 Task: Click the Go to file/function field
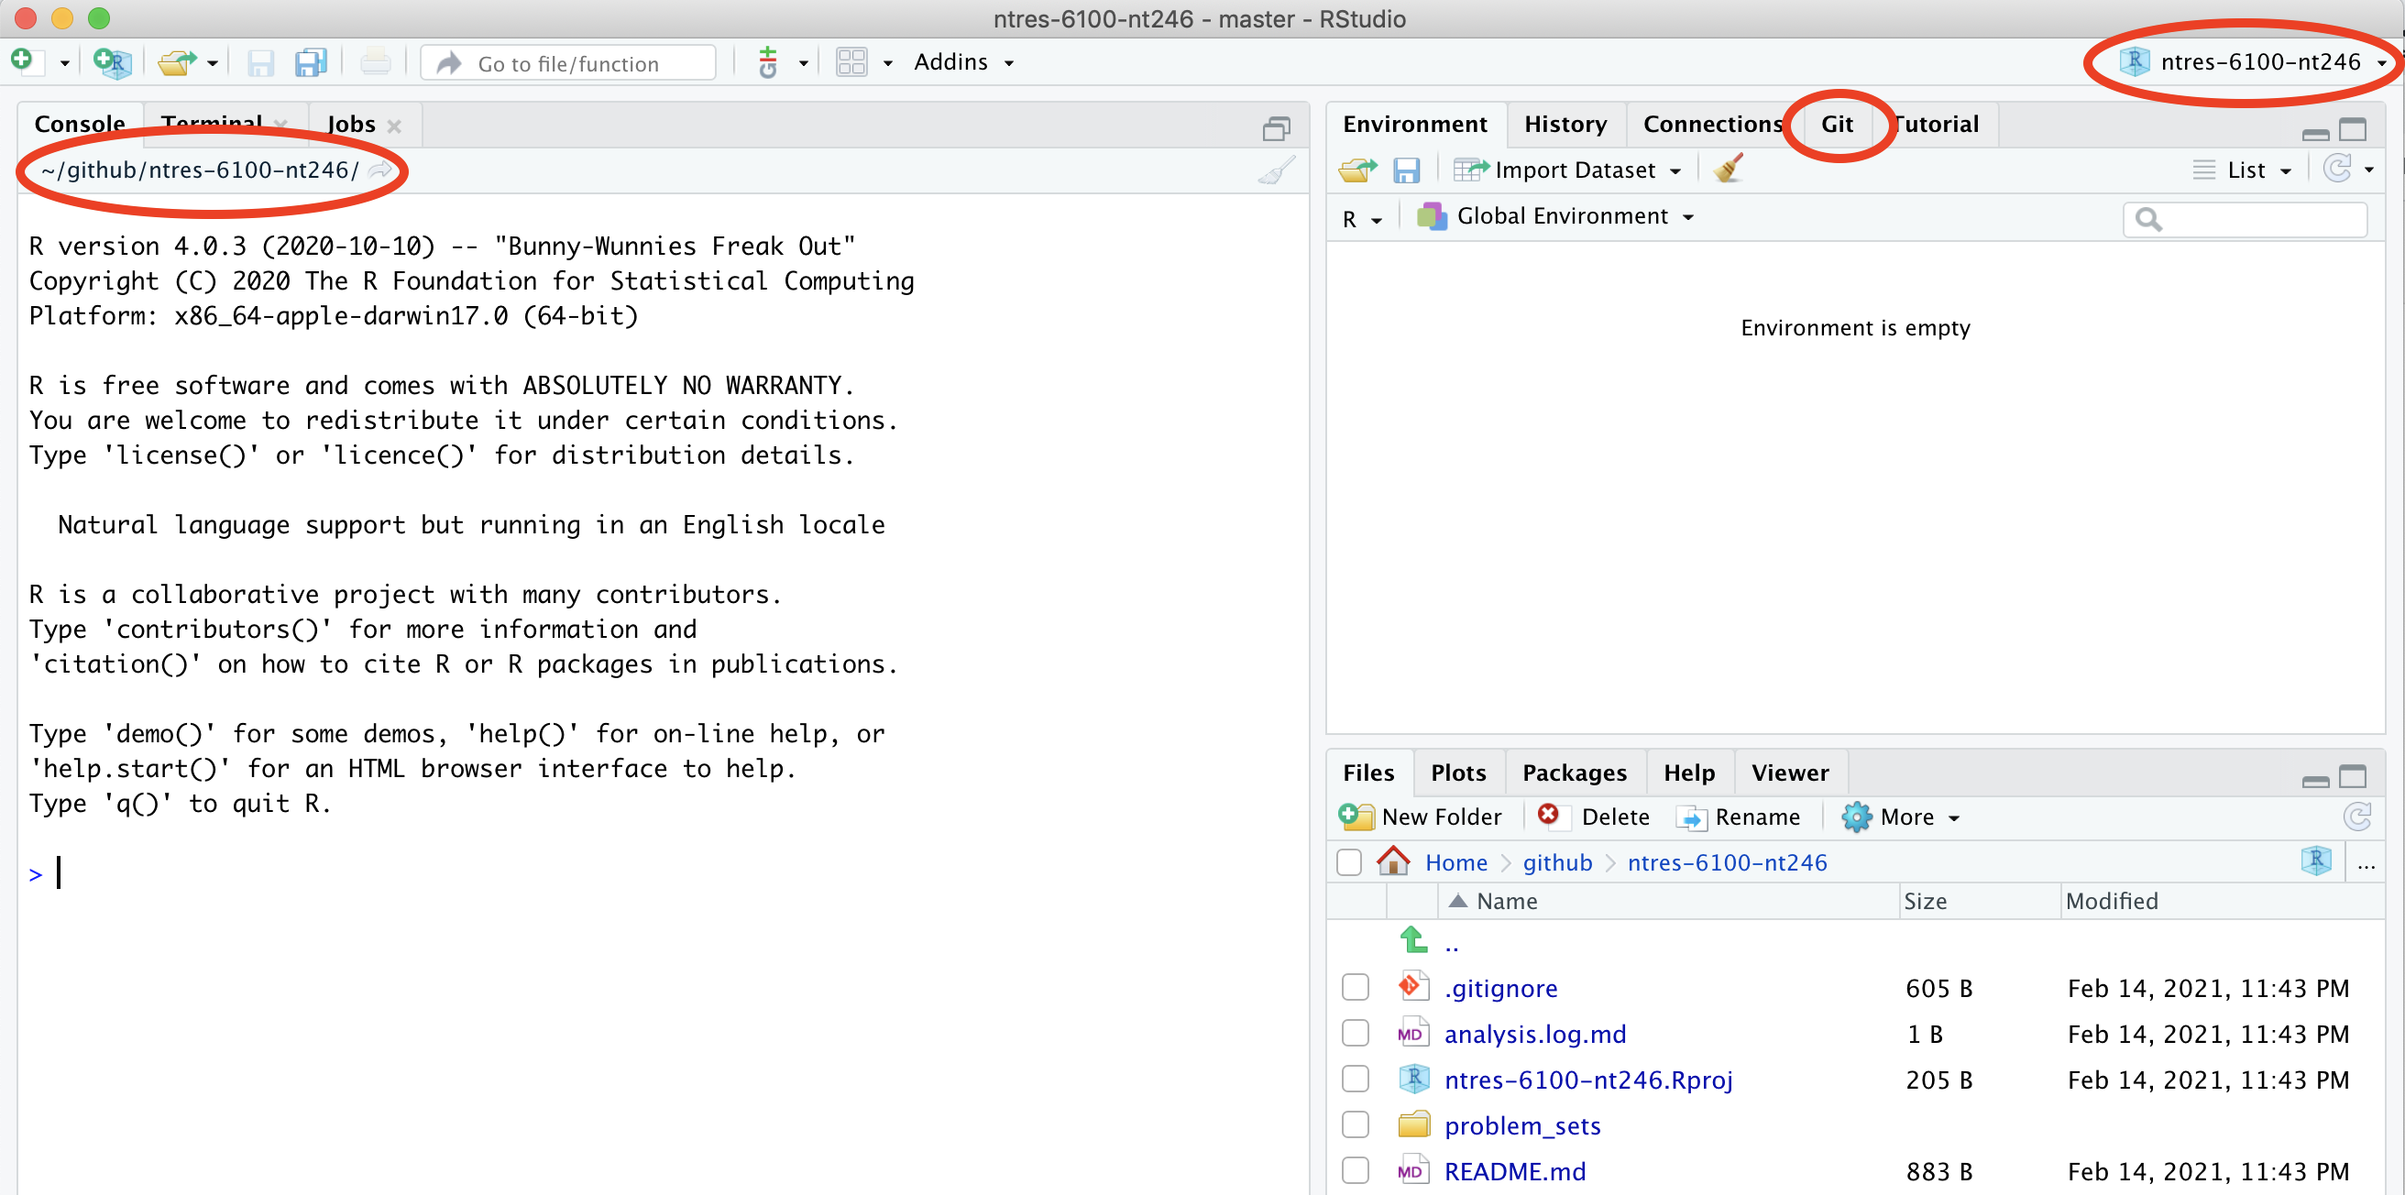coord(568,62)
